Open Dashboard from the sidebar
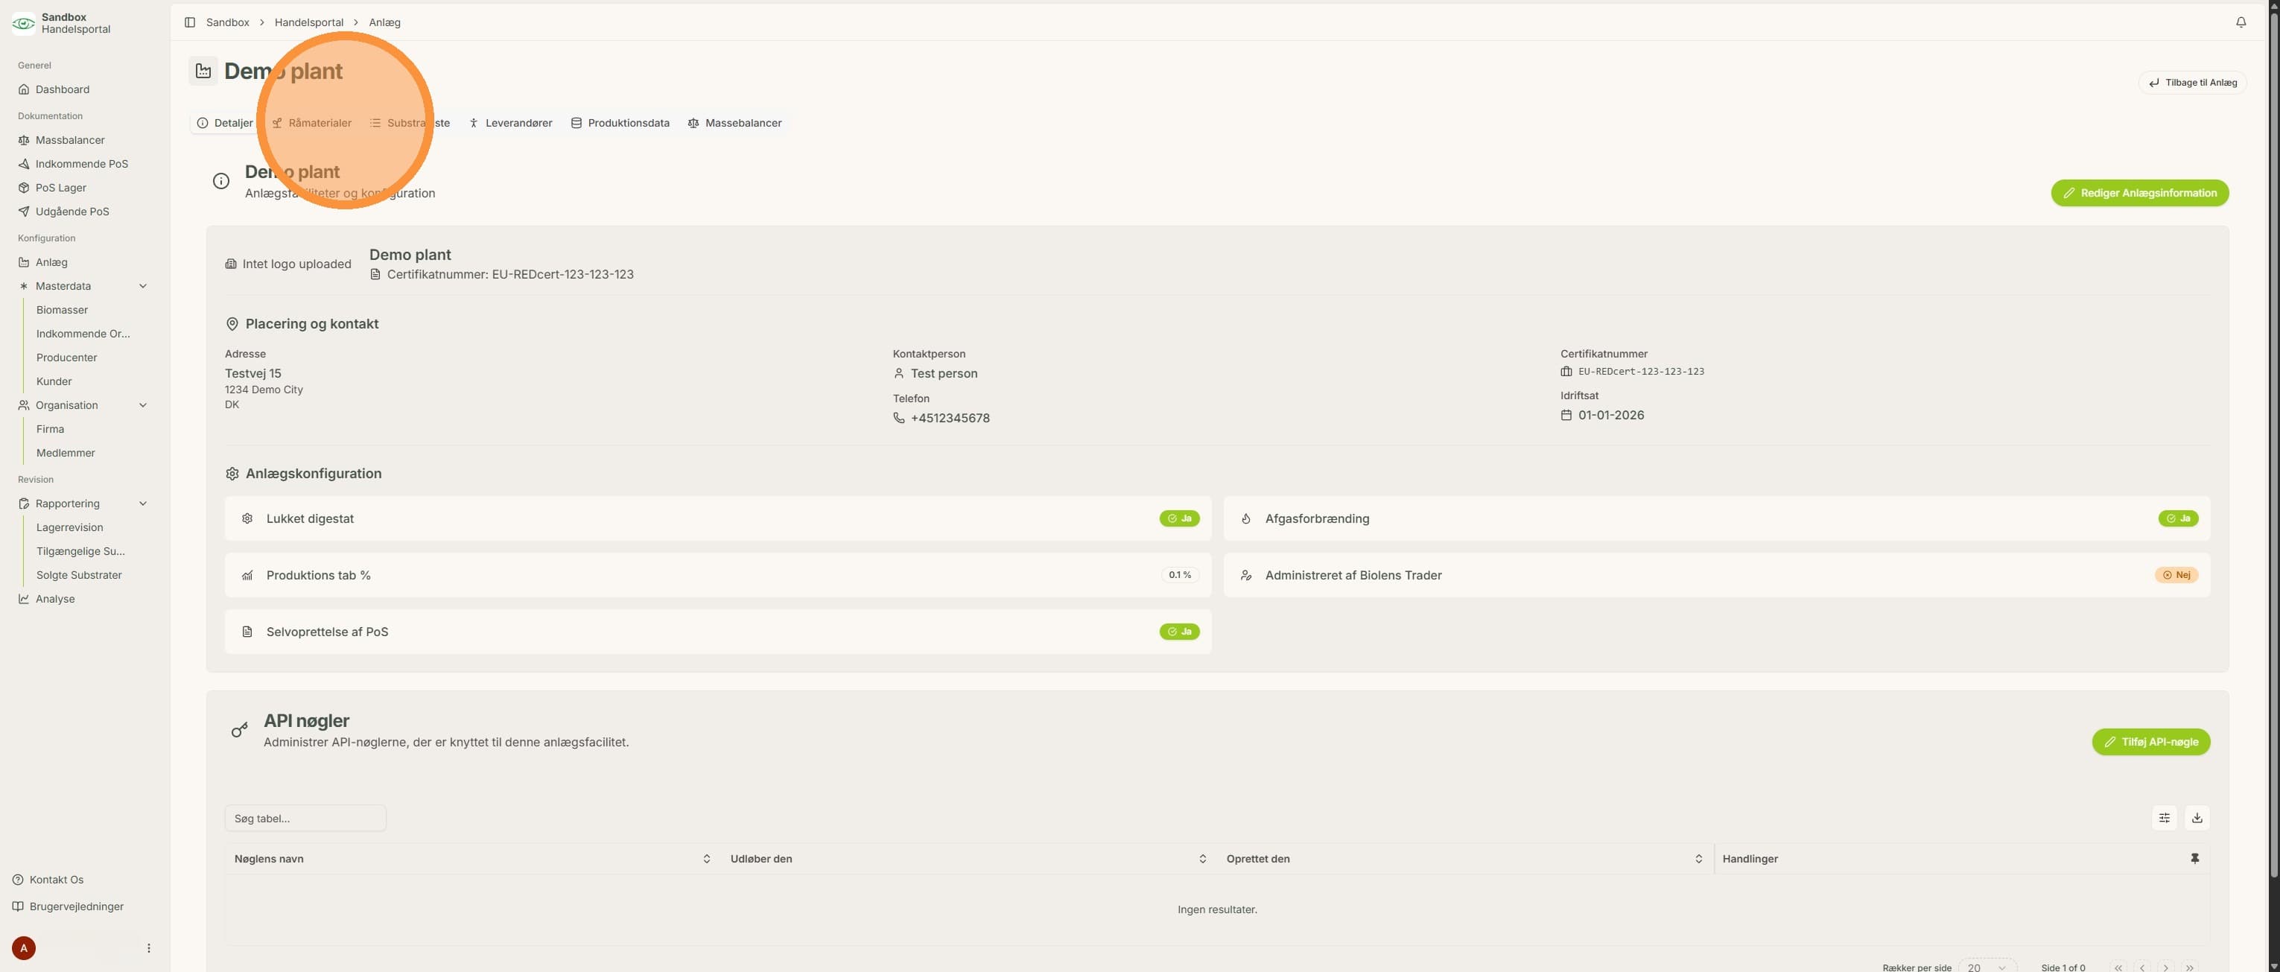This screenshot has width=2280, height=972. pos(62,89)
